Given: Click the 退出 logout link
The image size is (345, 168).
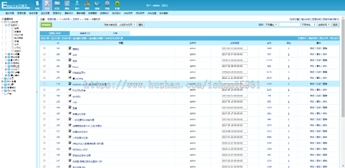Looking at the screenshot, I should pos(168,6).
